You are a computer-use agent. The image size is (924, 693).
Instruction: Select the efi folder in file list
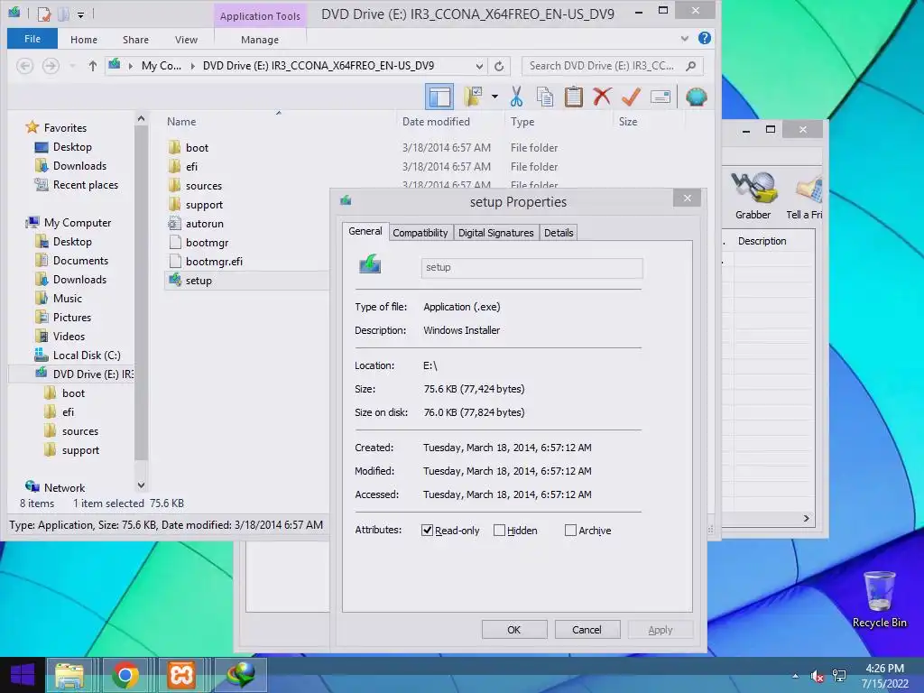[x=191, y=167]
